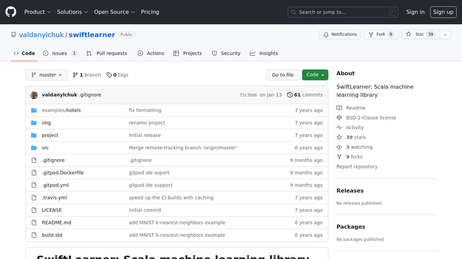Switch to the Issues tab
The height and width of the screenshot is (259, 462).
60,53
